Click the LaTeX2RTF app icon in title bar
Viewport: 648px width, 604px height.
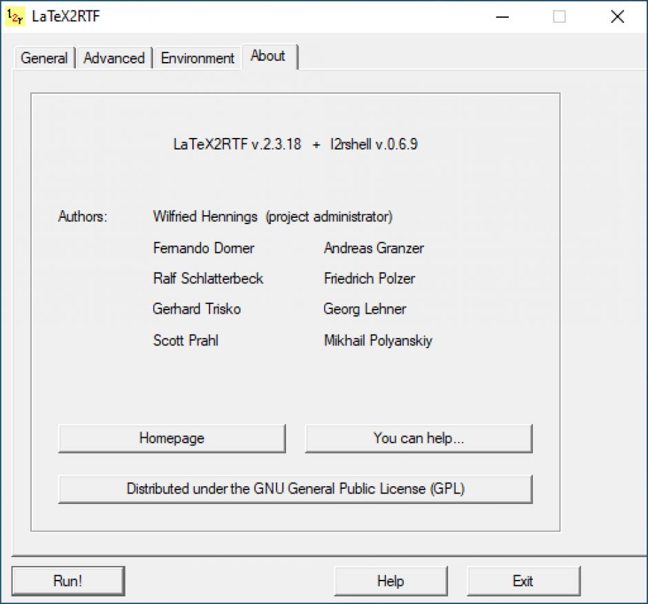coord(16,17)
